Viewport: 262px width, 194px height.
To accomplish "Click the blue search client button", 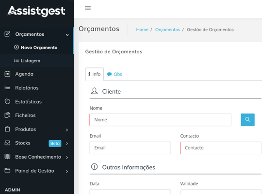I will click(247, 120).
